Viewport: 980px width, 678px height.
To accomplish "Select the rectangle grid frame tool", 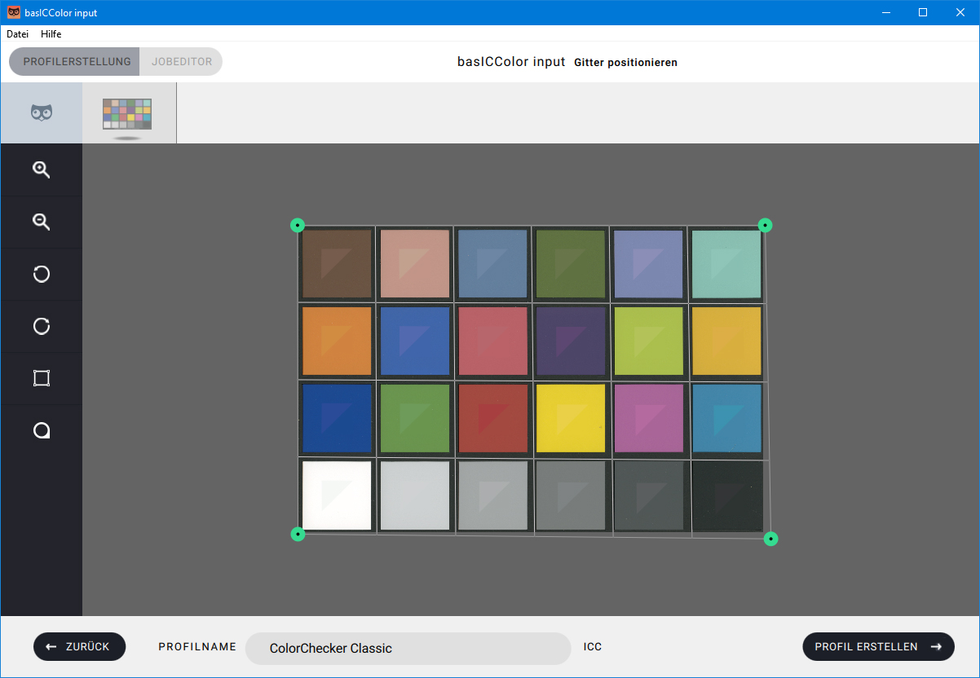I will click(42, 378).
